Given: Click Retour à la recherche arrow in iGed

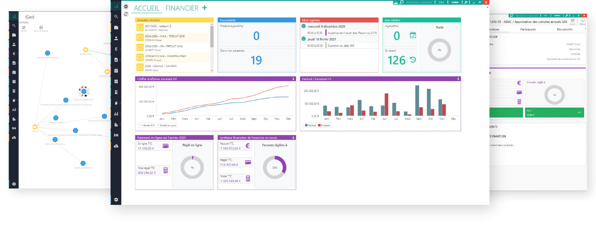Looking at the screenshot, I should point(41,28).
